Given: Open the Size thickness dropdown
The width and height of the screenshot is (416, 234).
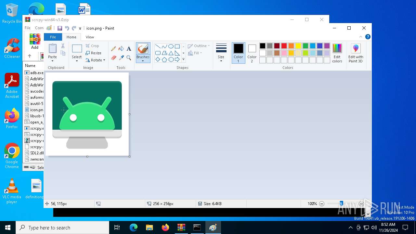Looking at the screenshot, I should (221, 53).
